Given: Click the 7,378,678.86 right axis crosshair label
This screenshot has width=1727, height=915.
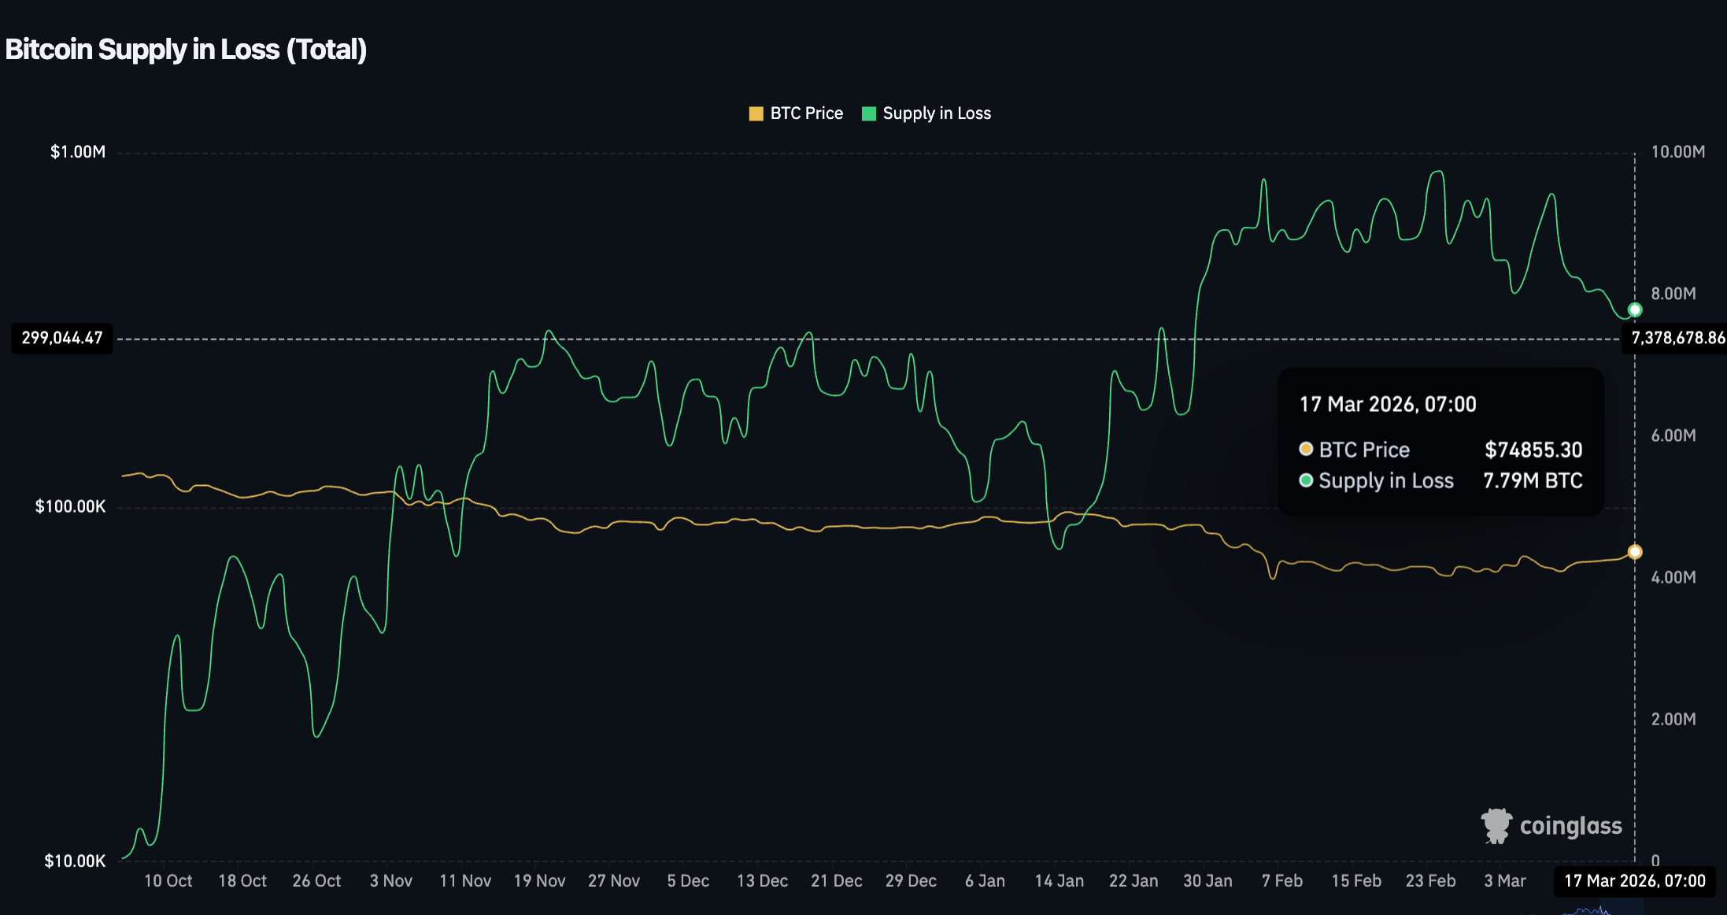Looking at the screenshot, I should [1677, 339].
